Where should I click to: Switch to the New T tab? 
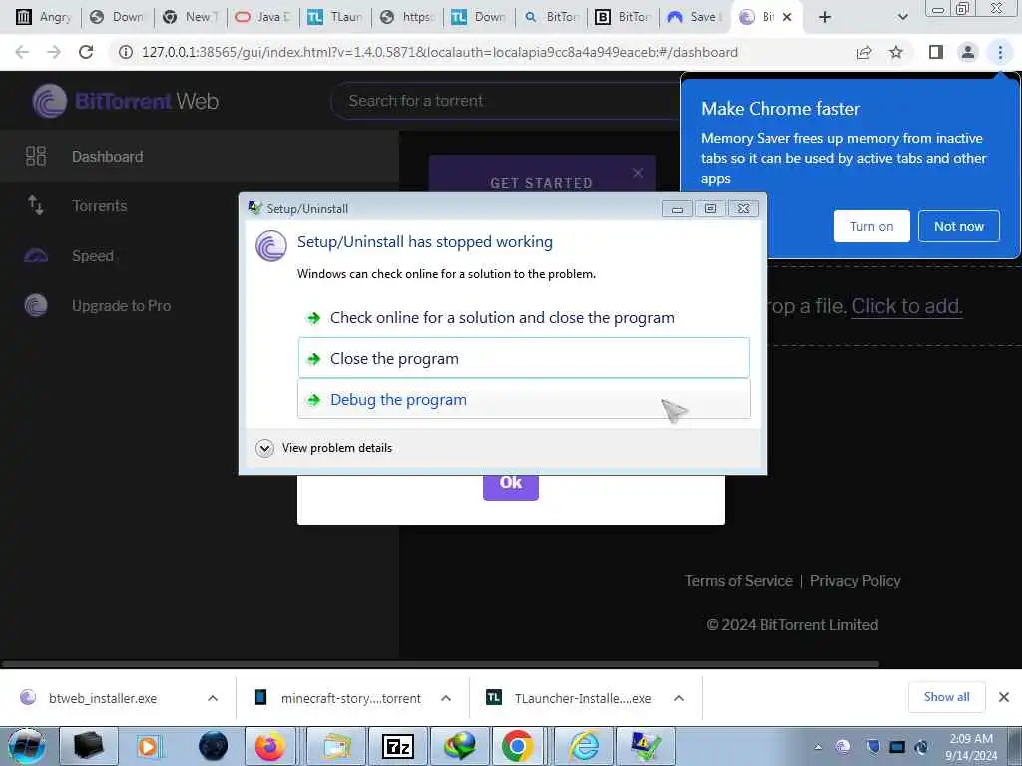pyautogui.click(x=191, y=17)
